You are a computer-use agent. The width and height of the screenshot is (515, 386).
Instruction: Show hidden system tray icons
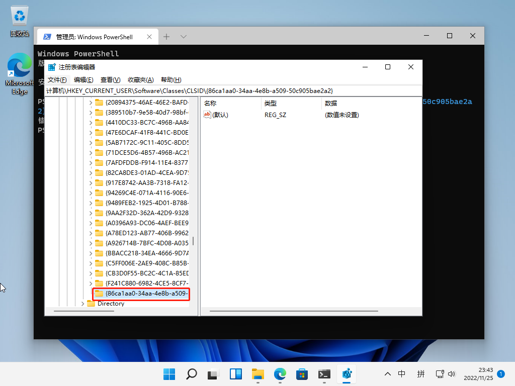pyautogui.click(x=388, y=374)
